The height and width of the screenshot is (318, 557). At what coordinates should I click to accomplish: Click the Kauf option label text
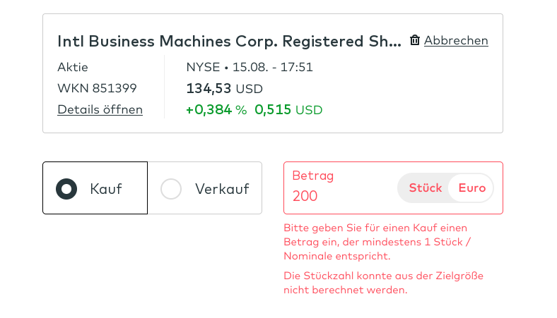coord(106,189)
